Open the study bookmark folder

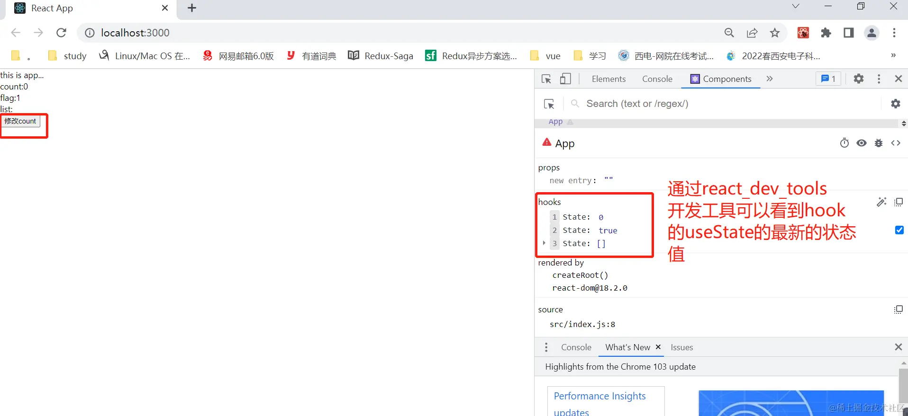pyautogui.click(x=67, y=56)
